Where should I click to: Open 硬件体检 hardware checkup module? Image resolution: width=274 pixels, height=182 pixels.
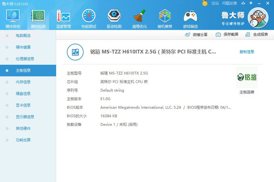[13, 18]
